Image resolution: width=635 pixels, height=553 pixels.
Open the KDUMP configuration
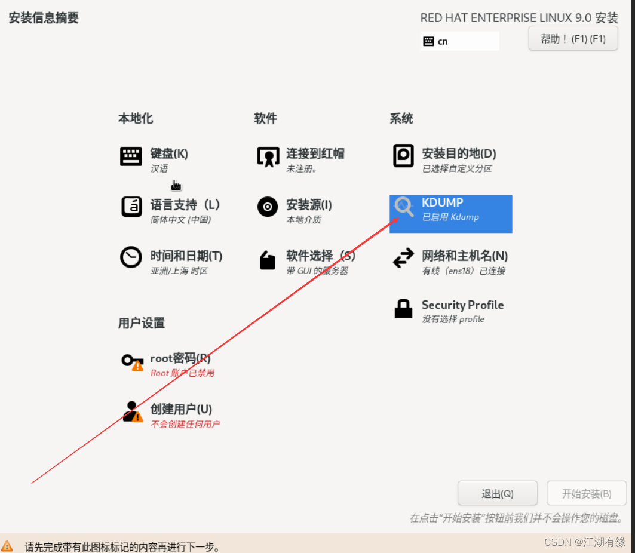(x=403, y=208)
